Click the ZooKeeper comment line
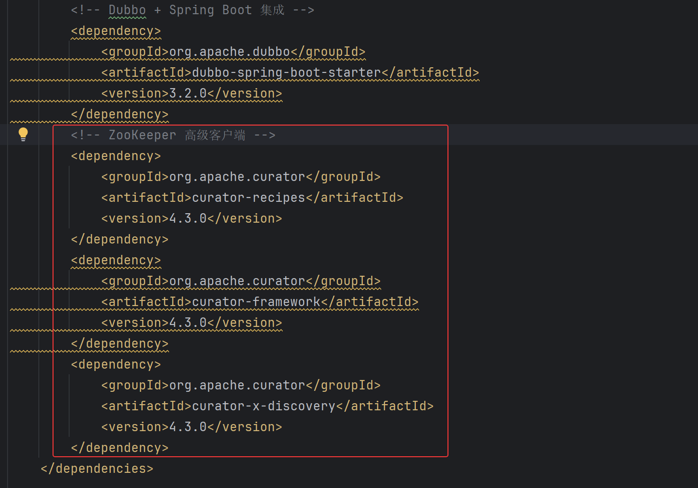This screenshot has width=698, height=488. 173,135
